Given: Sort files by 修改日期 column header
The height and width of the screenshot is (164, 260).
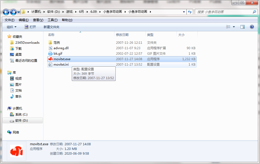Looking at the screenshot, I should (122, 35).
